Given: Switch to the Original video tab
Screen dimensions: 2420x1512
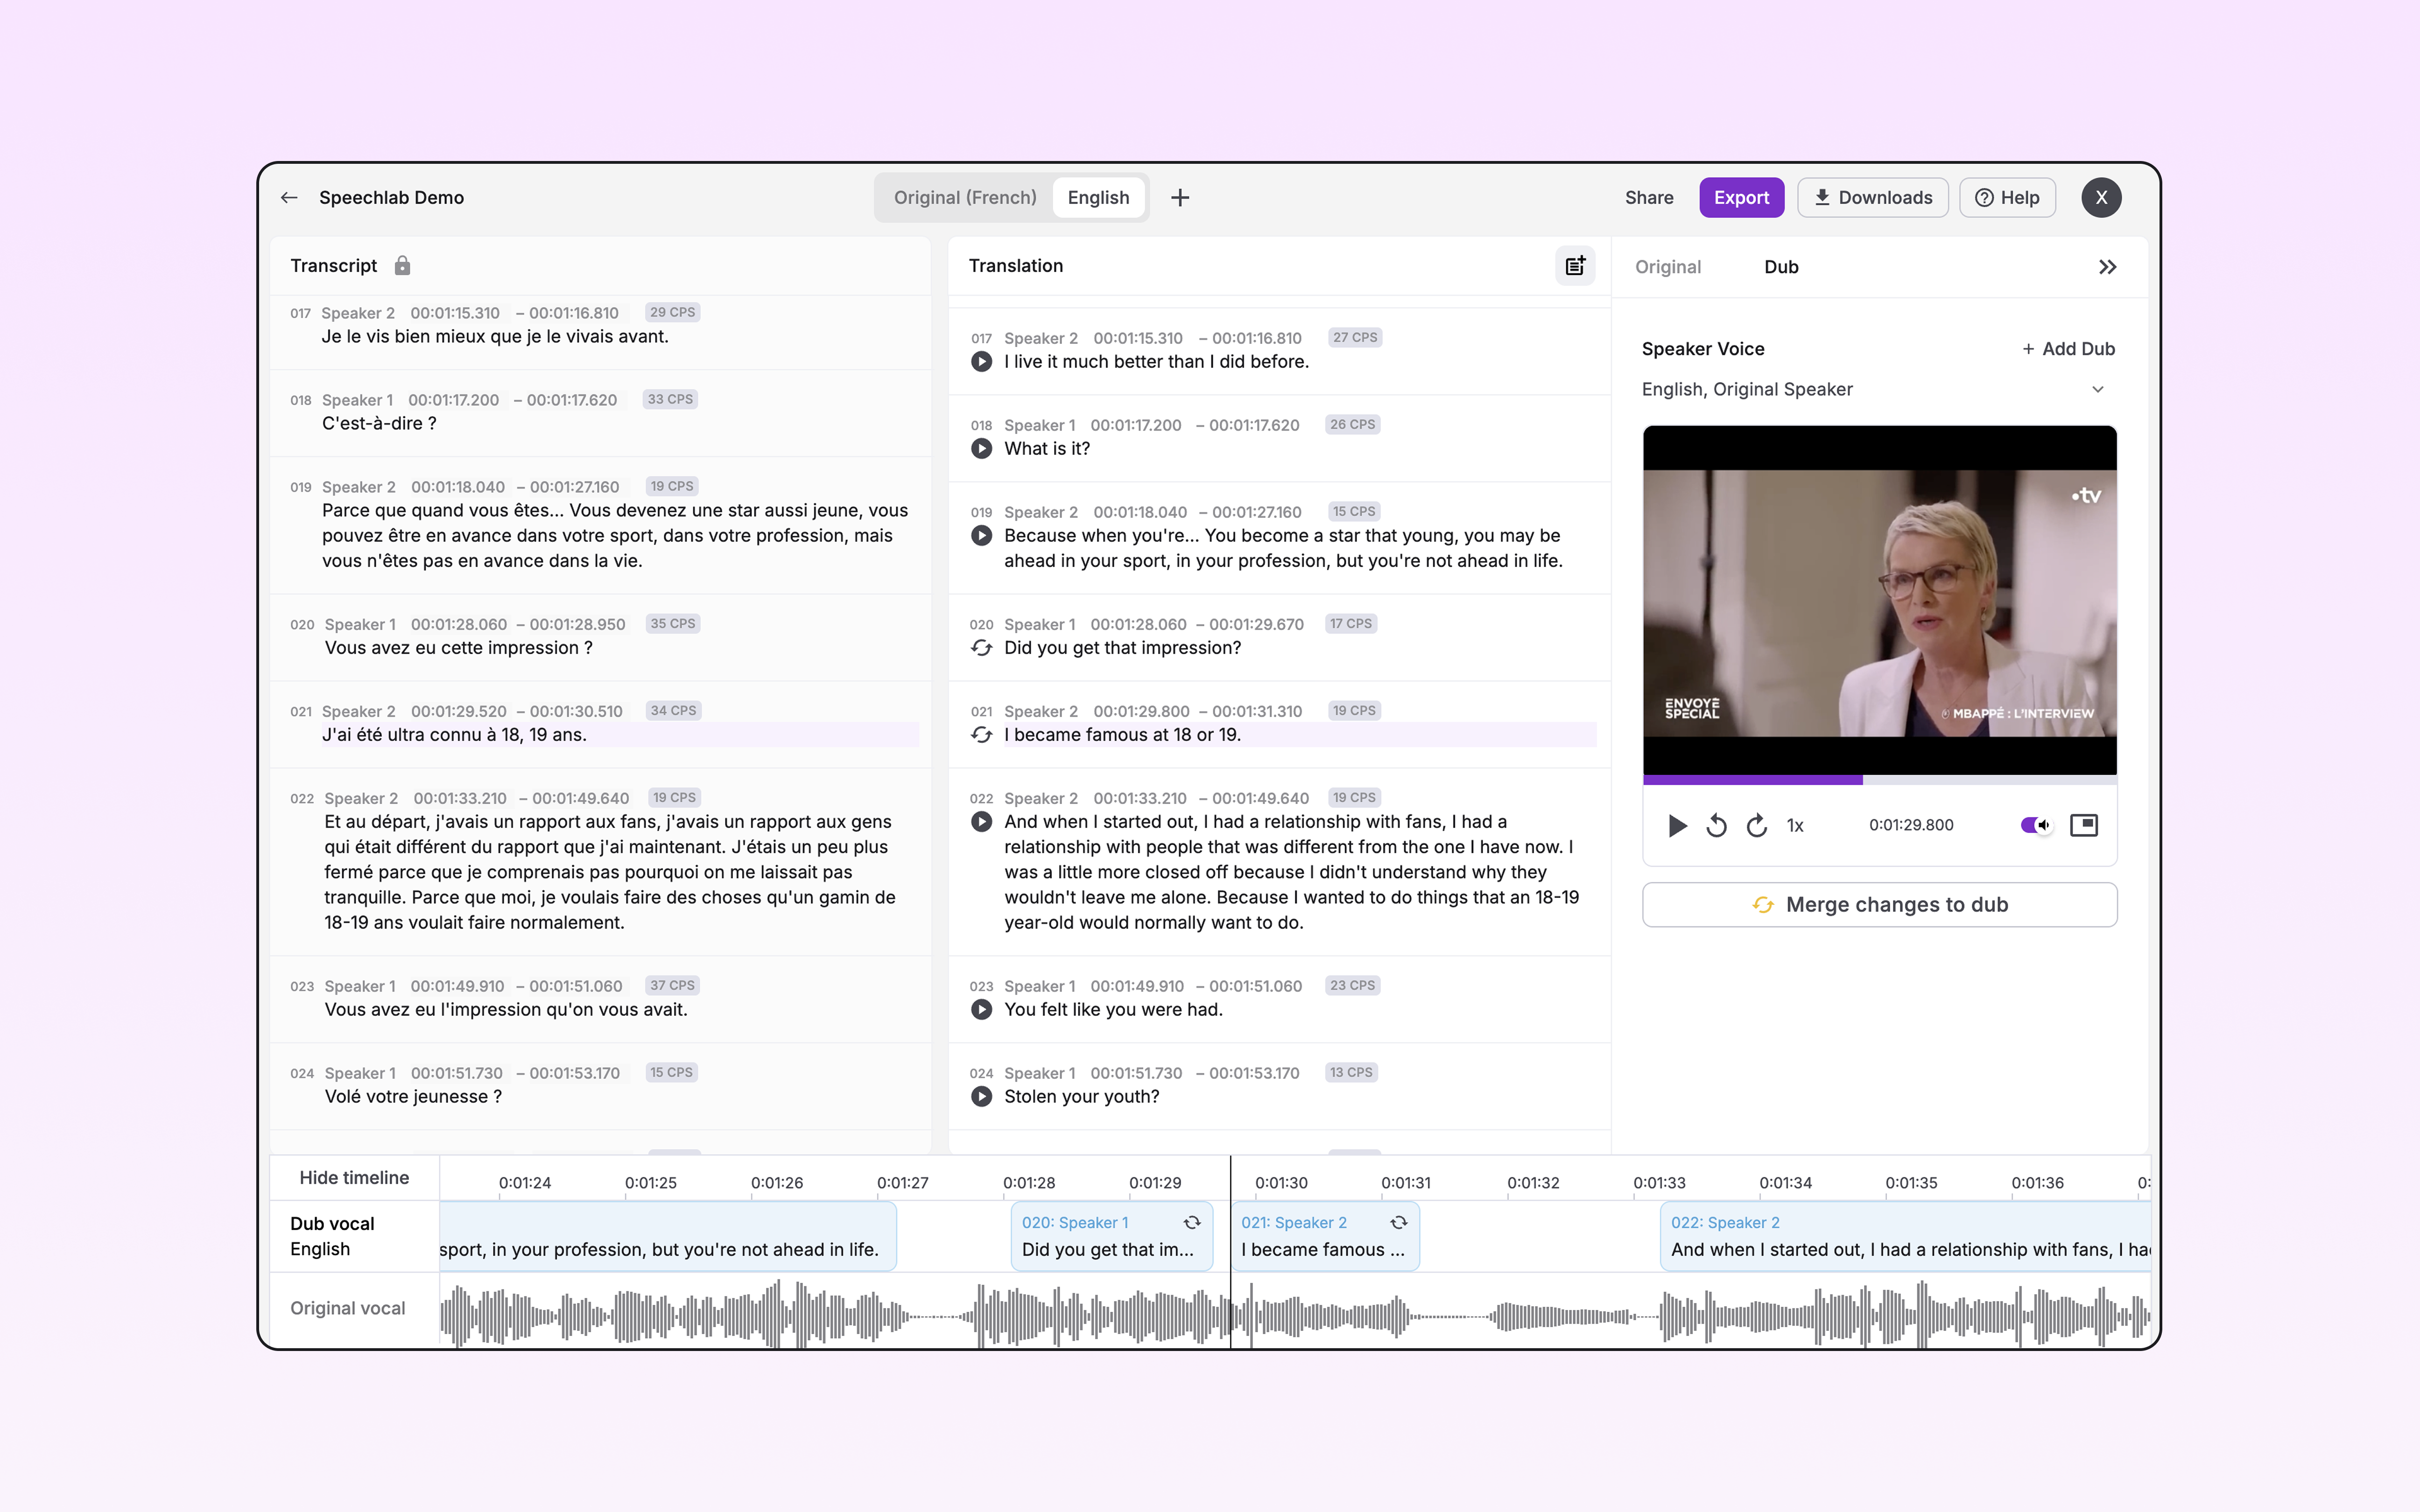Looking at the screenshot, I should pyautogui.click(x=1667, y=267).
